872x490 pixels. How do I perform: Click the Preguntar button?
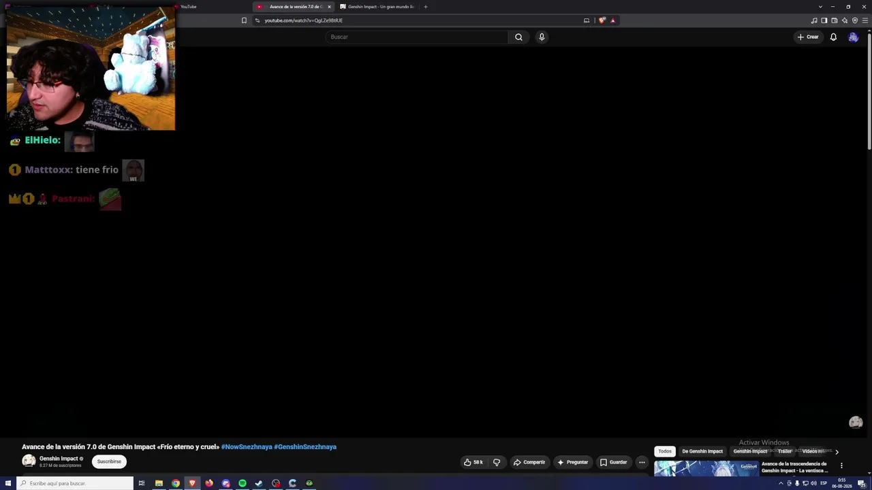[x=572, y=462]
